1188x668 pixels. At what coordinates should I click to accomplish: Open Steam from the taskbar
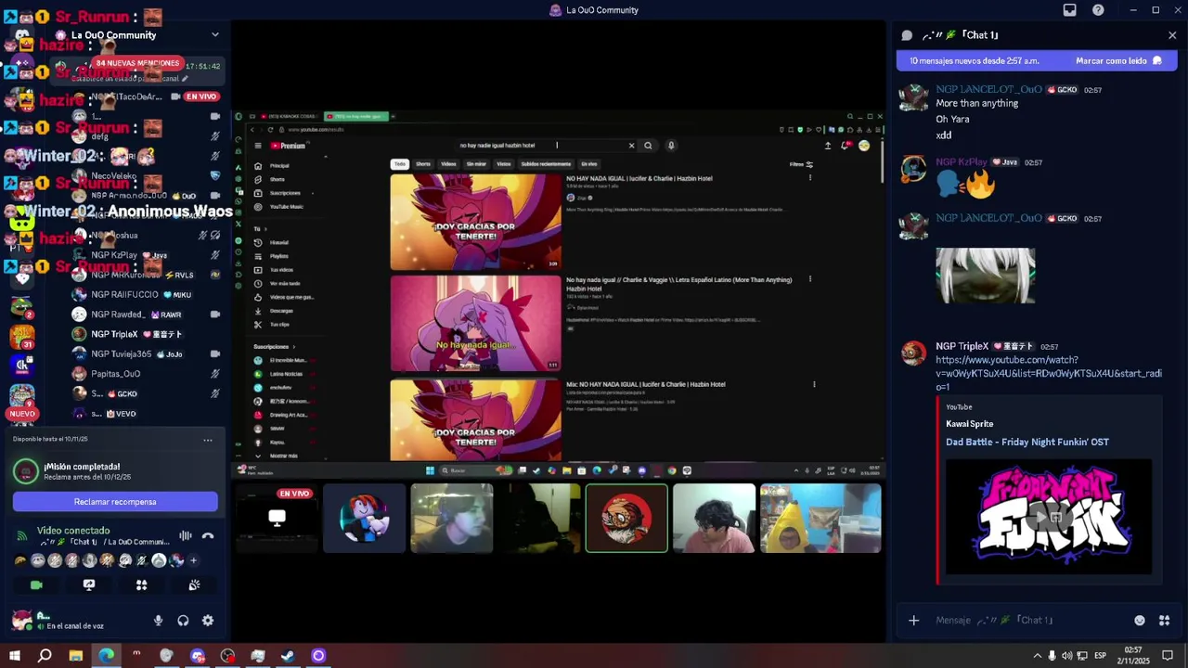click(288, 656)
